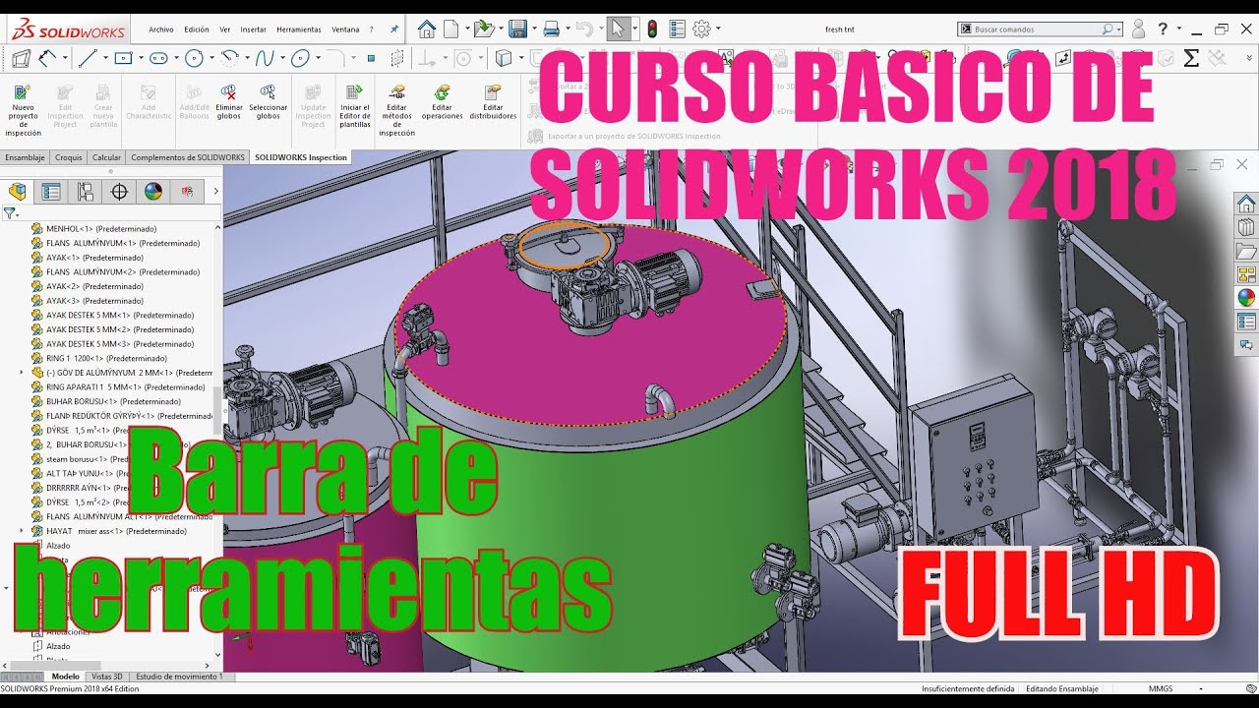Open SolidWorks Resources home icon in task pane
The width and height of the screenshot is (1259, 708).
coord(1246,204)
